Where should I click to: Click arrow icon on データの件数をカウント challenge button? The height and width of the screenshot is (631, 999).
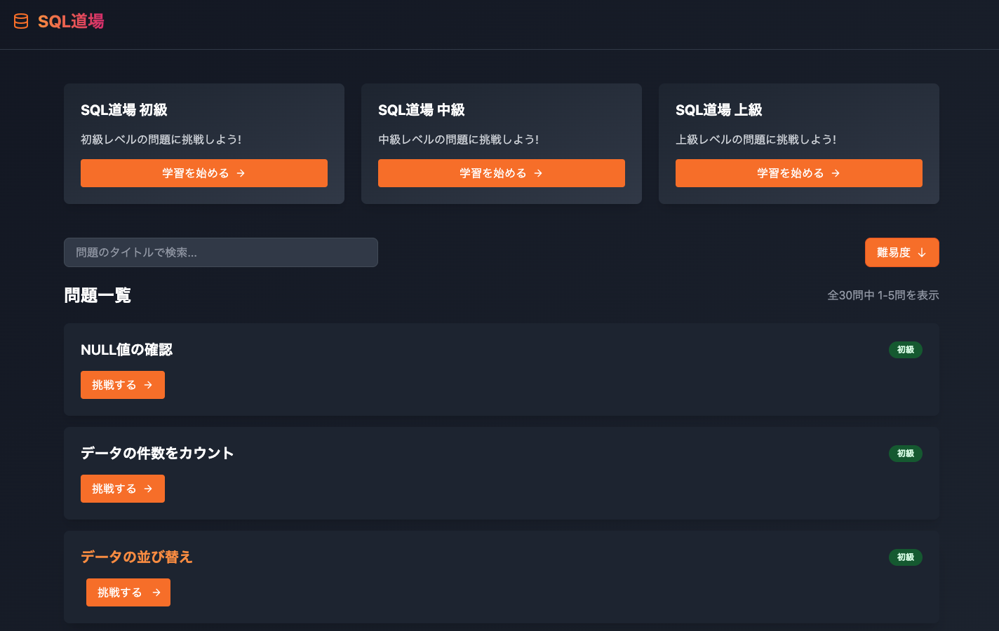tap(148, 489)
